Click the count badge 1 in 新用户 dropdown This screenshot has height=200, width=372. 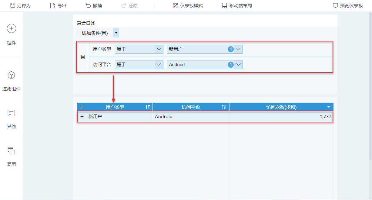[231, 49]
